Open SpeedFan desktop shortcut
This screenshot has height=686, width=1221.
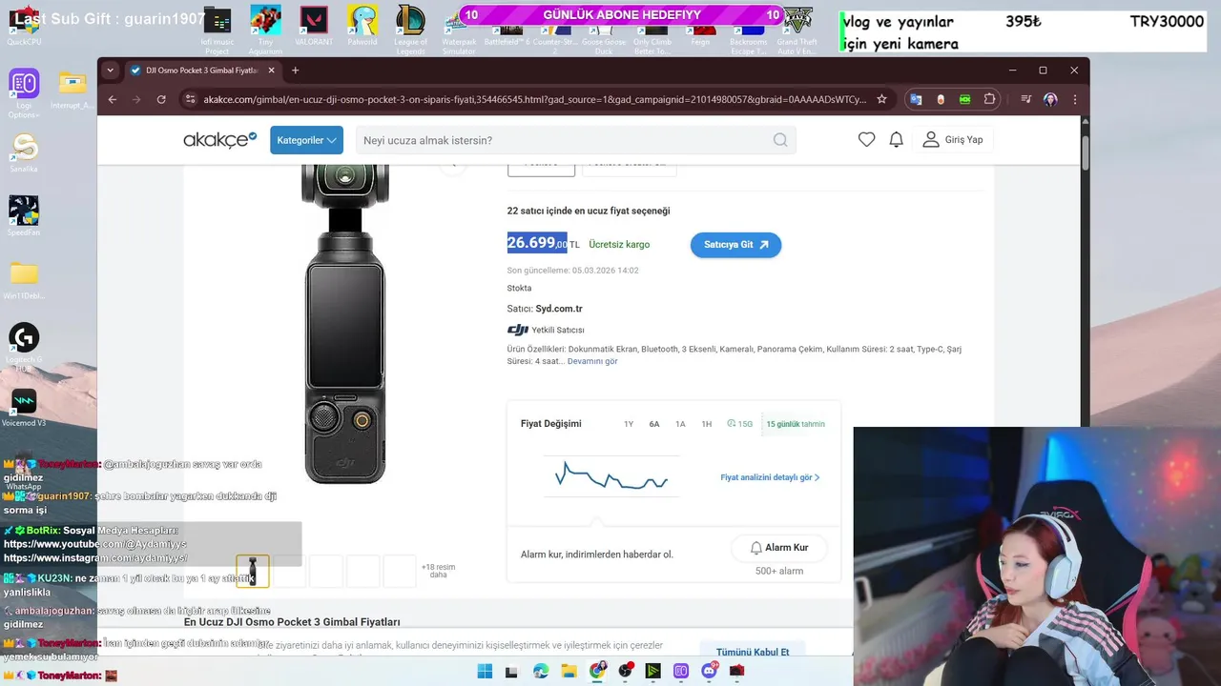(24, 216)
